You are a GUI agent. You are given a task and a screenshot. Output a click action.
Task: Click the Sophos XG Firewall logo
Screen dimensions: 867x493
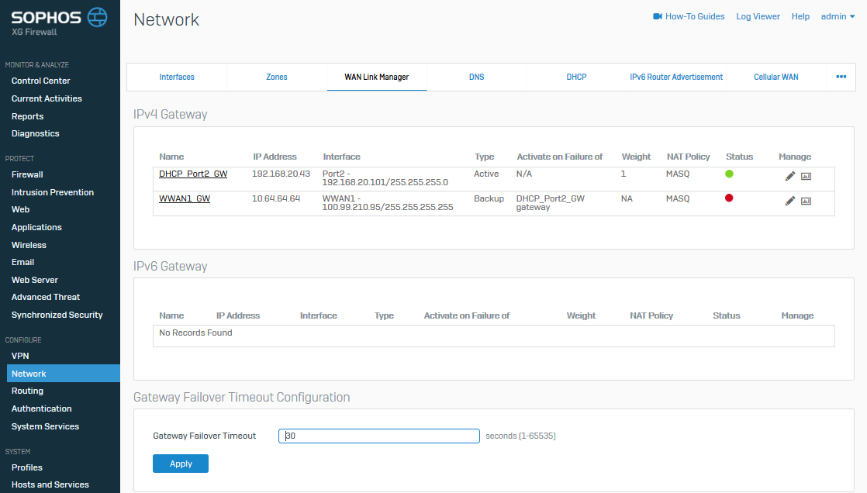point(60,21)
